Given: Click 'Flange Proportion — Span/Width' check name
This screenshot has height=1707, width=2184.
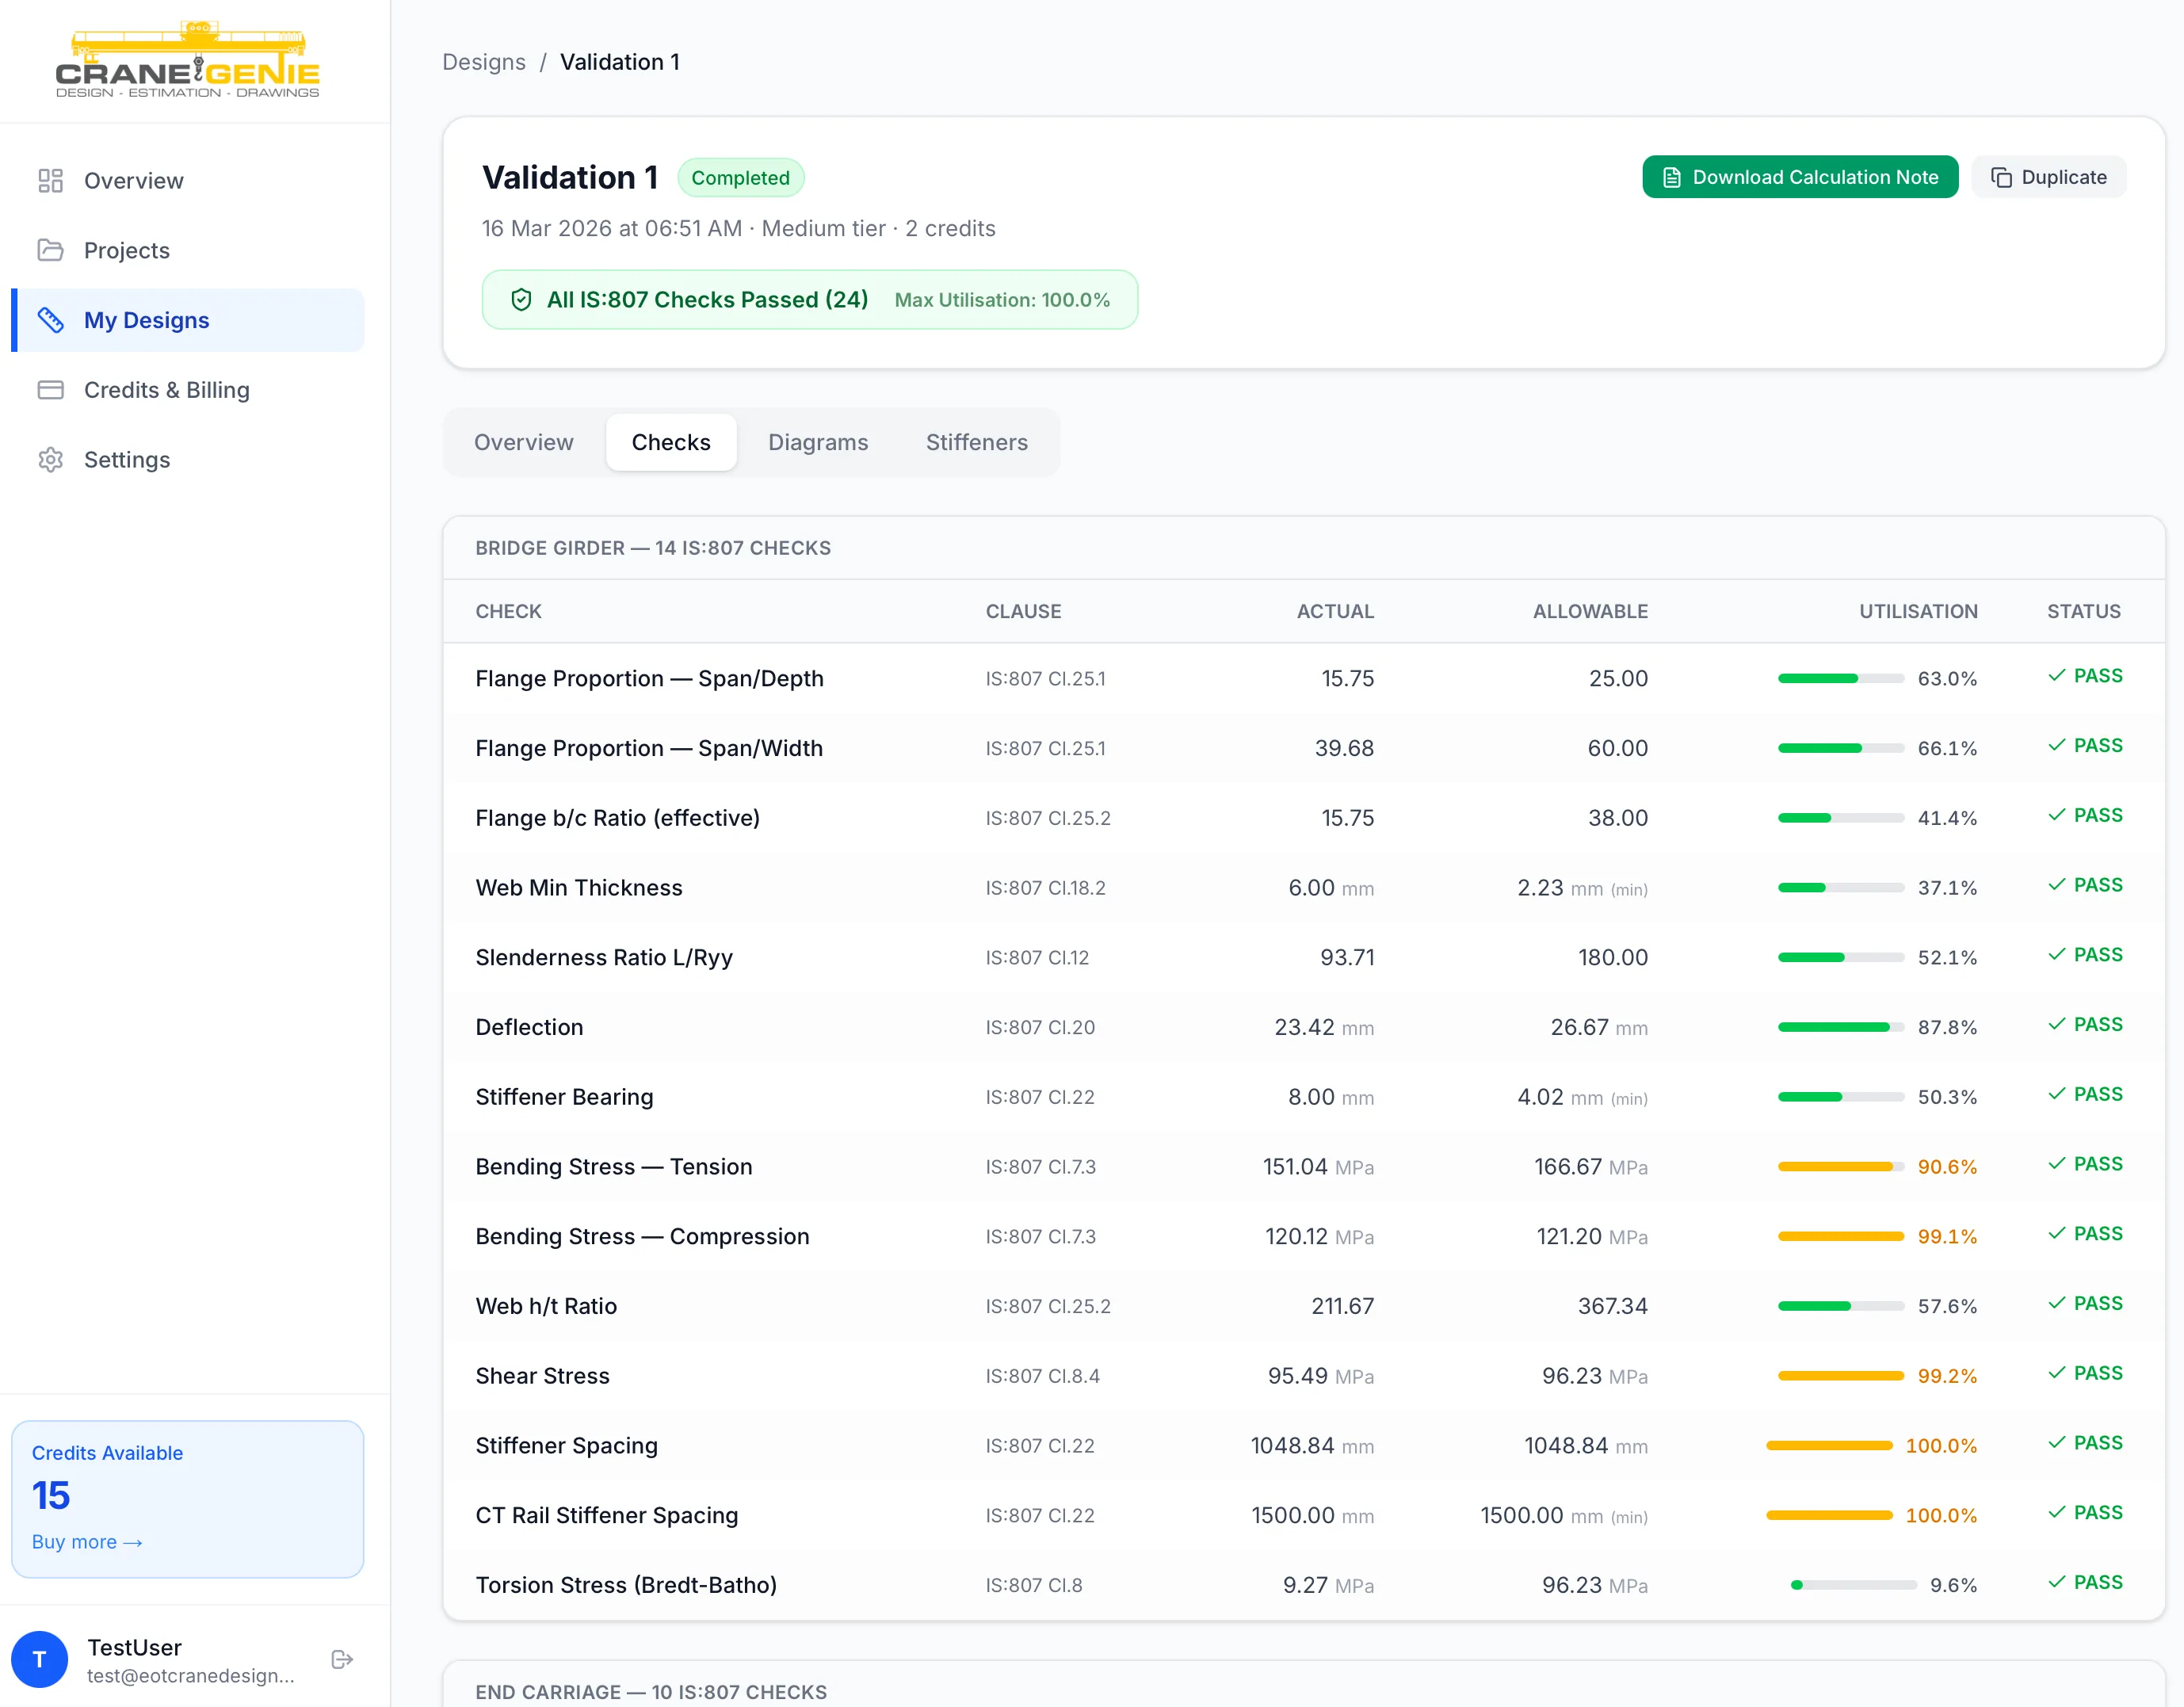Looking at the screenshot, I should [x=649, y=748].
